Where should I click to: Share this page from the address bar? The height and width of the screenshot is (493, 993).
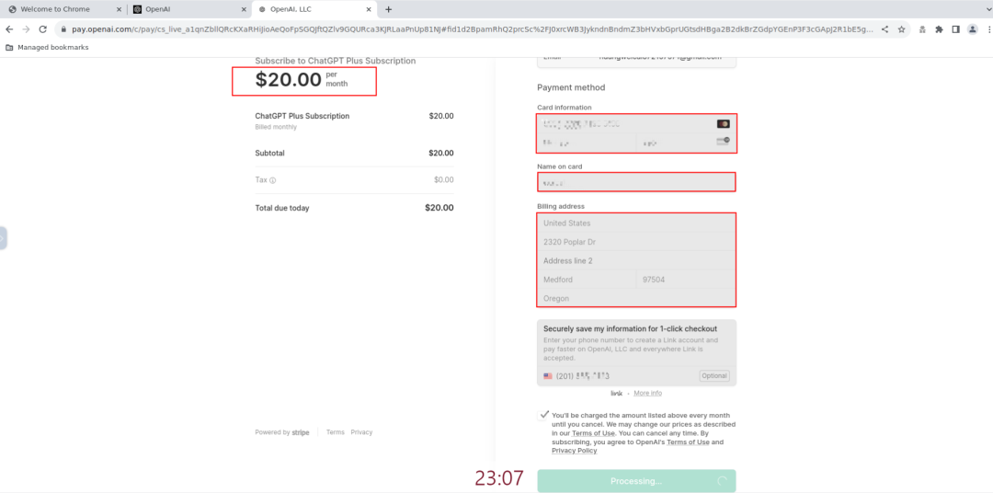(885, 29)
